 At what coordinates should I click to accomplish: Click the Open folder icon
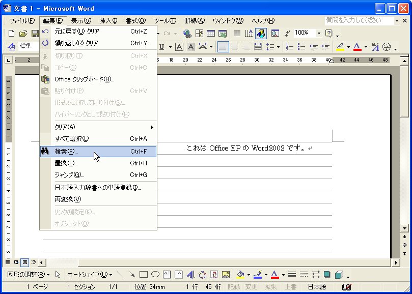click(x=23, y=34)
